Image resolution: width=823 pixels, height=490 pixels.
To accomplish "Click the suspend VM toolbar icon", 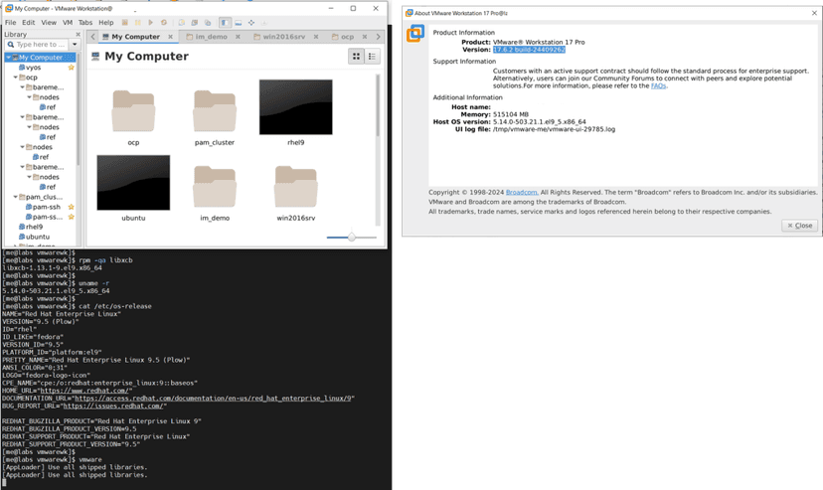I will click(x=138, y=22).
